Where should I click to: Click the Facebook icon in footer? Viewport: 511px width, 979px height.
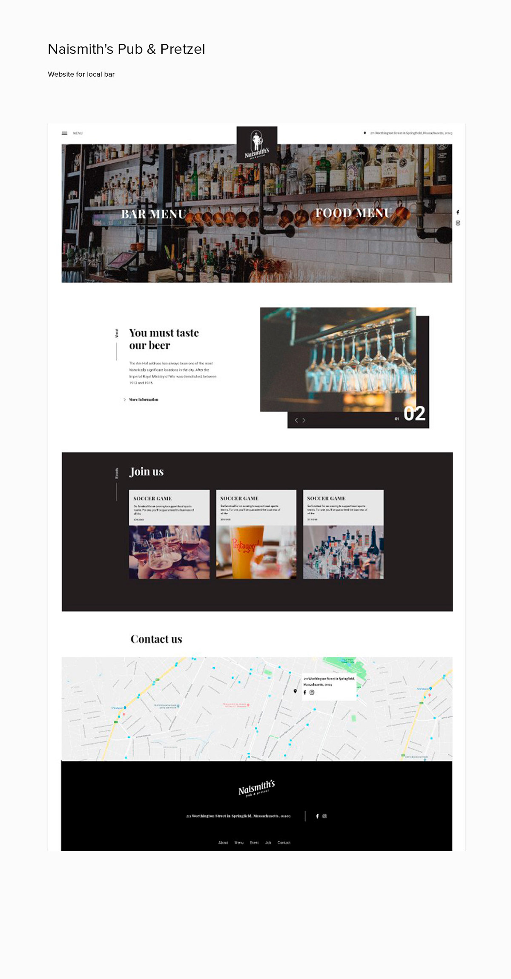[317, 816]
